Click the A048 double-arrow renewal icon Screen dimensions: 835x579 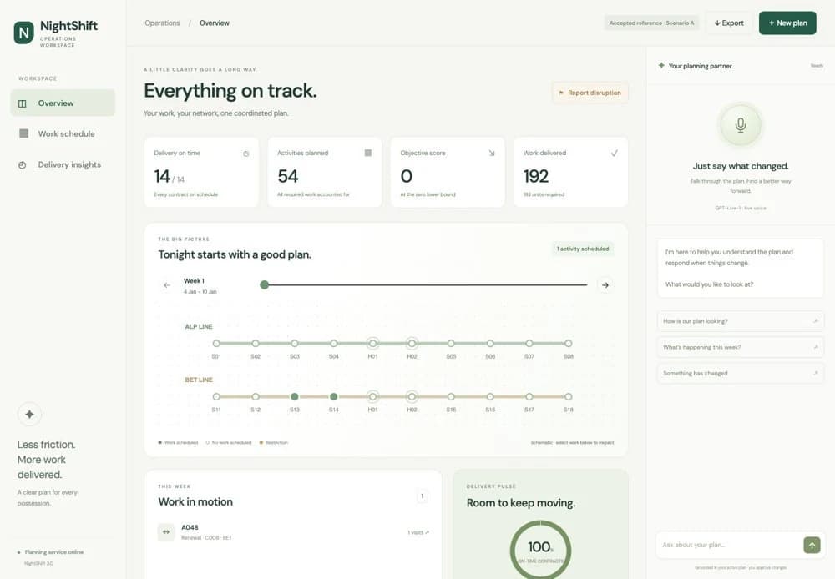click(166, 532)
